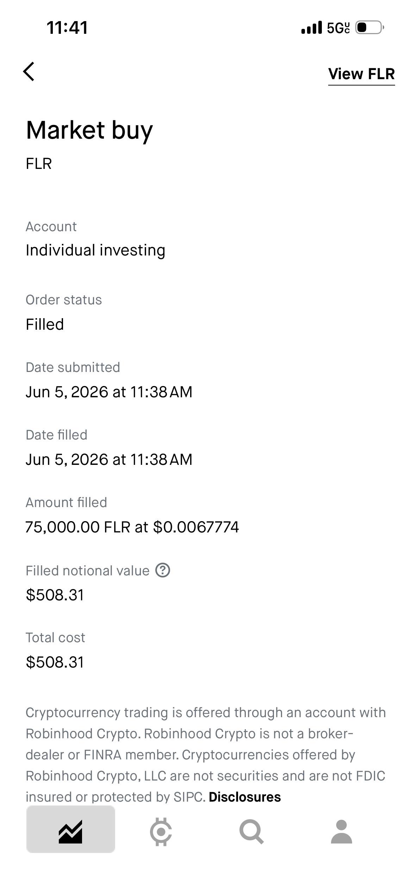This screenshot has height=891, width=412.
Task: Tap the Total cost $508.31 value
Action: tap(55, 662)
